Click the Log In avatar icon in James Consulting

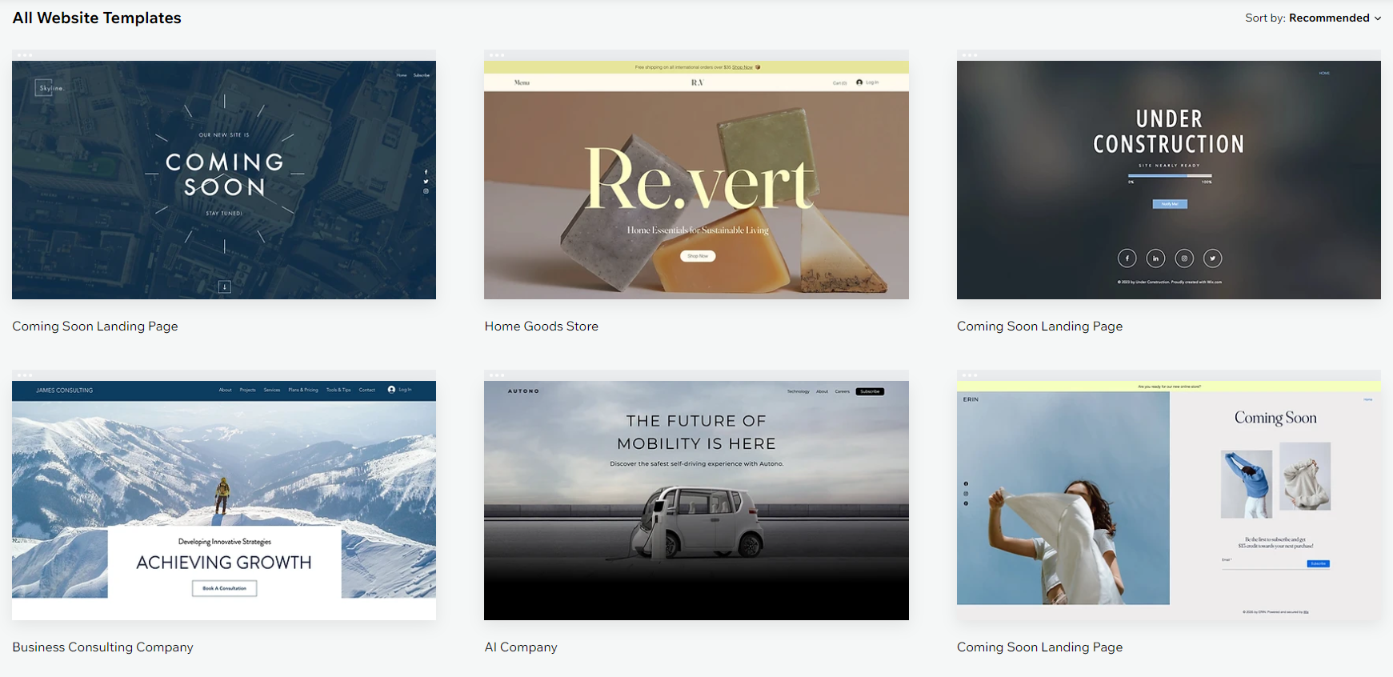(391, 390)
